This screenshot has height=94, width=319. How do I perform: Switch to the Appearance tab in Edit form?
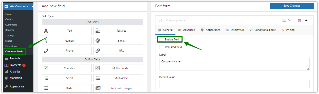point(210,30)
